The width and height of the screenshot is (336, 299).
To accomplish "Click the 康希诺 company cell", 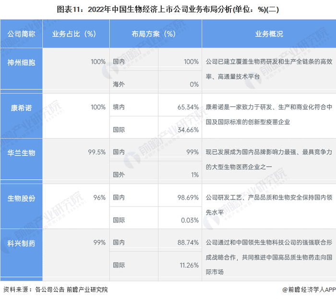I will coord(21,115).
